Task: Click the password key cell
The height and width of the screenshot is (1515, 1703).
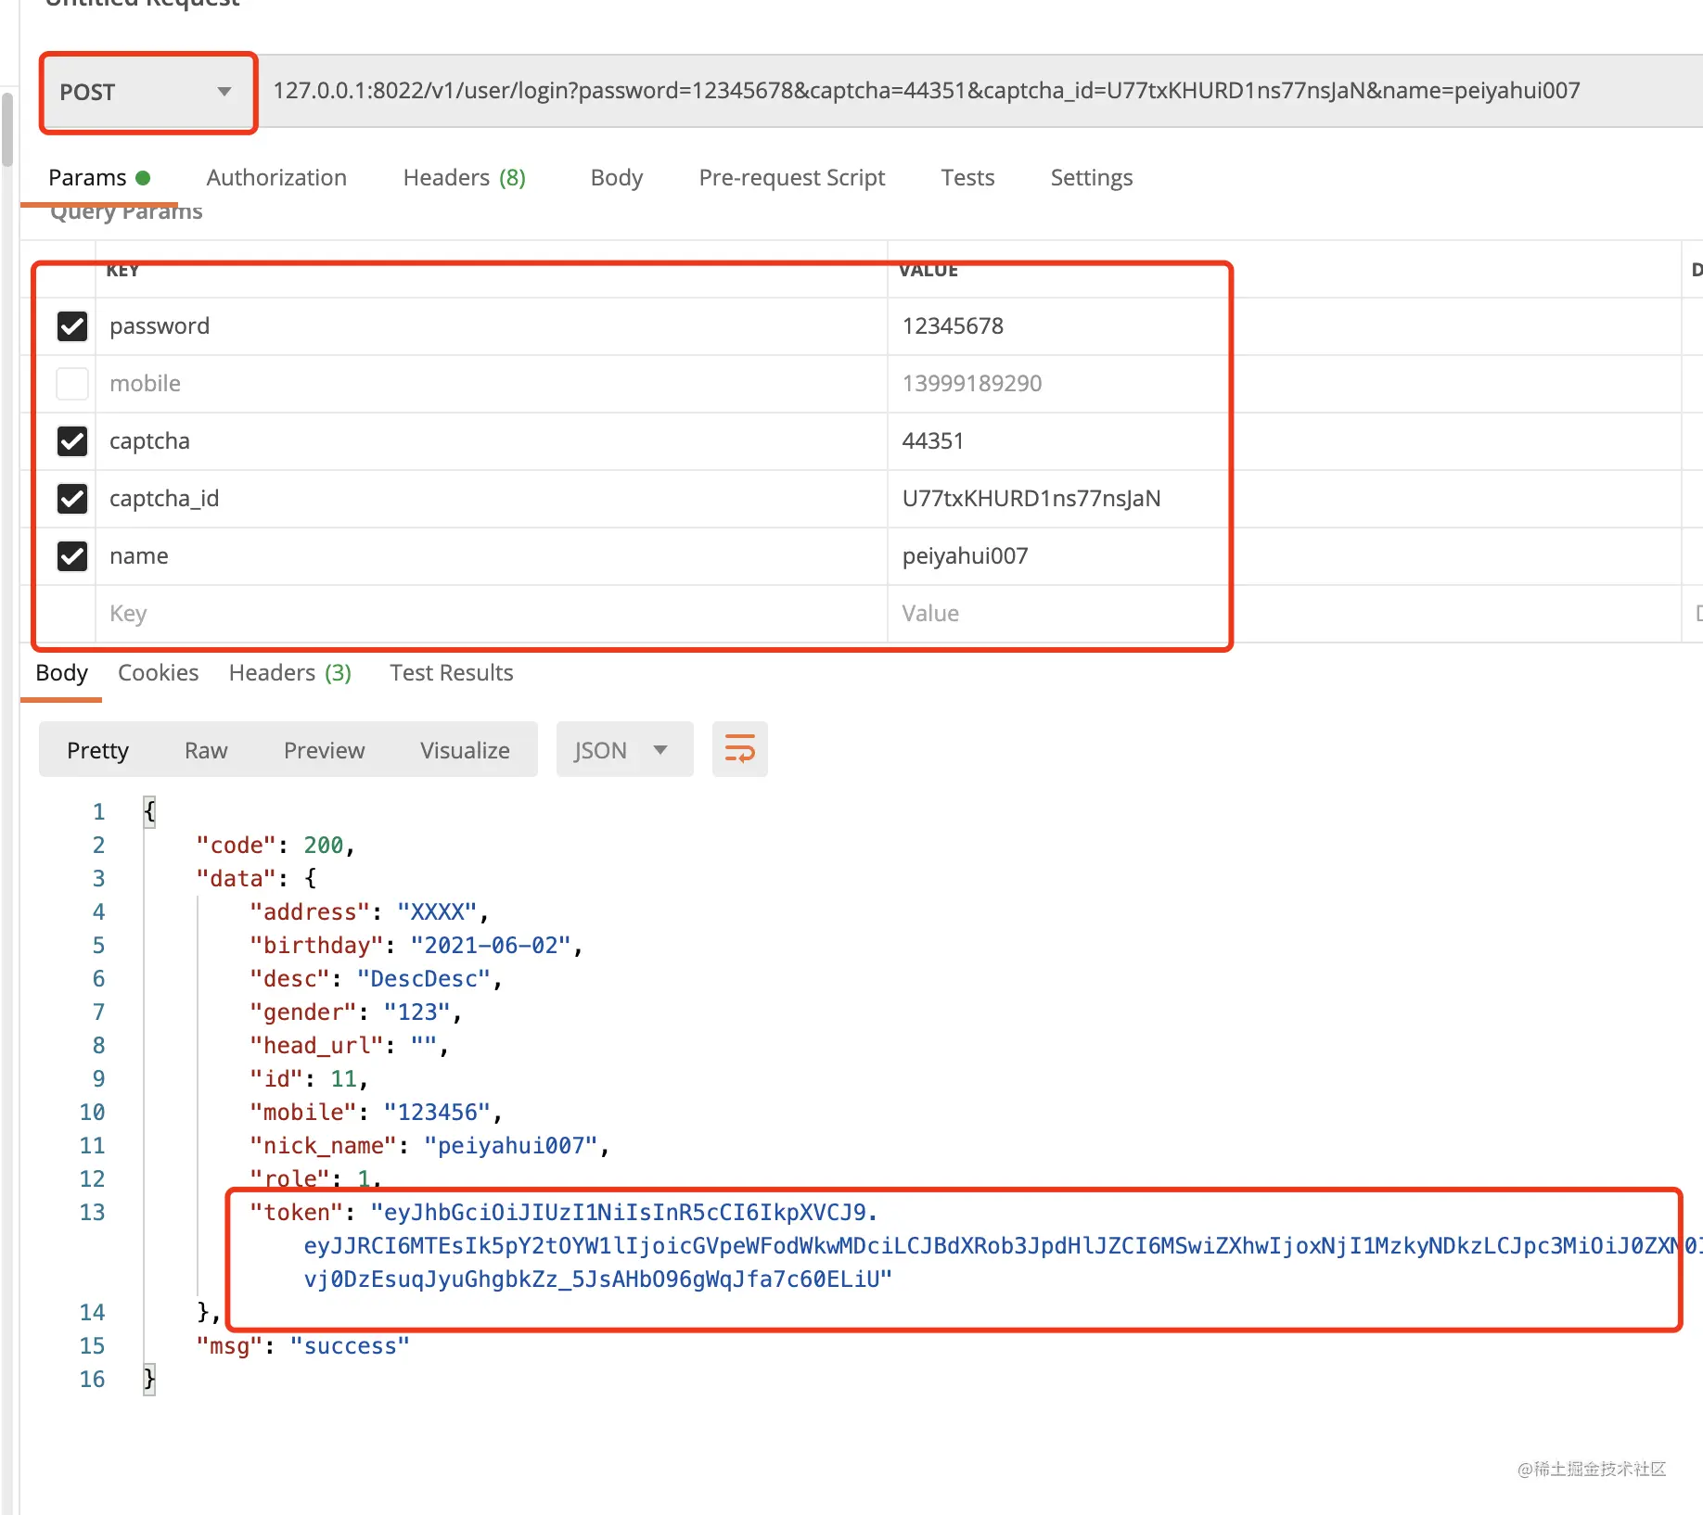Action: click(x=492, y=326)
